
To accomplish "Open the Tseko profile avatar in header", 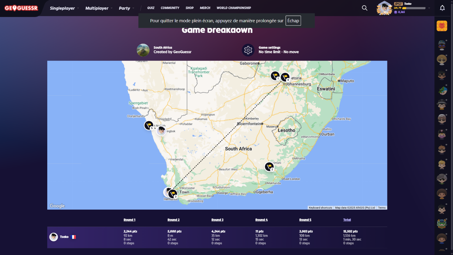I will click(384, 8).
